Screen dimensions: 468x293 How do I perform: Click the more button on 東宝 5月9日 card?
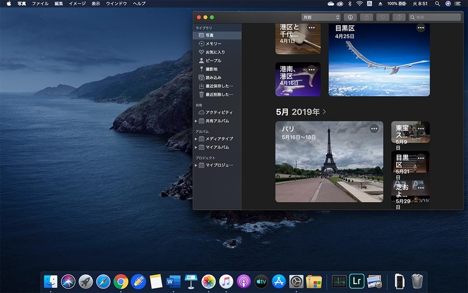click(x=421, y=128)
